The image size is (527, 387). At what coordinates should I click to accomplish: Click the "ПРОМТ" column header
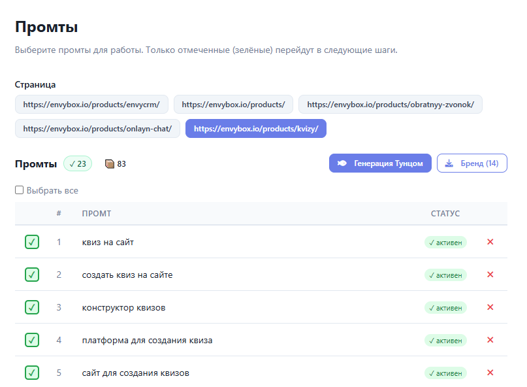(x=96, y=214)
